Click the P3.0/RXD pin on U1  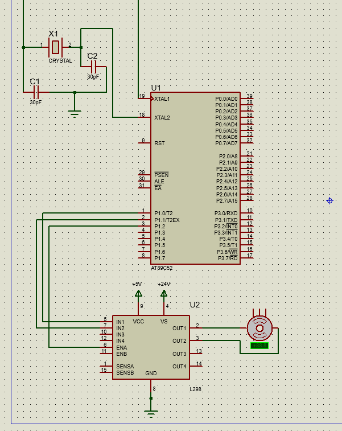pyautogui.click(x=226, y=214)
